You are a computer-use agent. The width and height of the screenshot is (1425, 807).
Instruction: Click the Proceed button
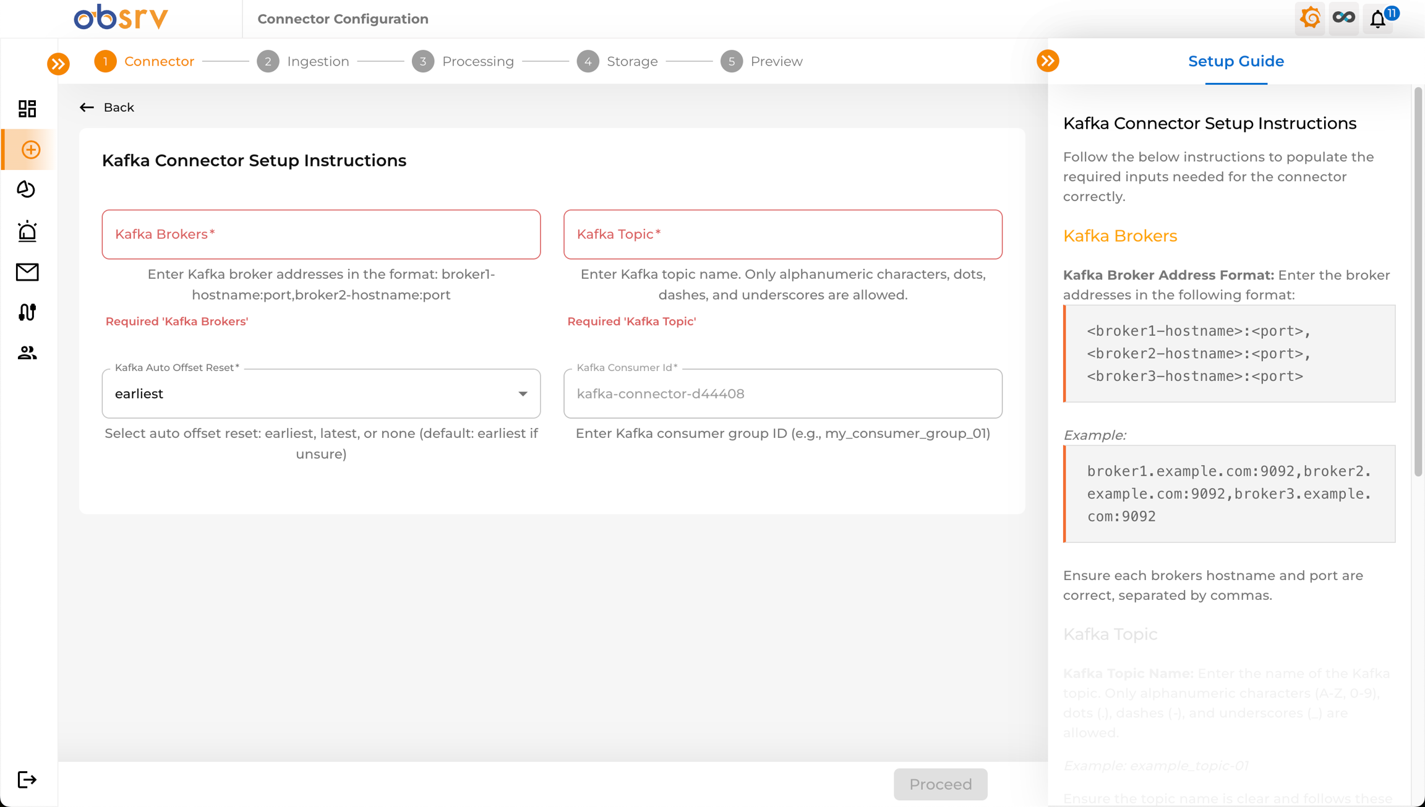[940, 784]
